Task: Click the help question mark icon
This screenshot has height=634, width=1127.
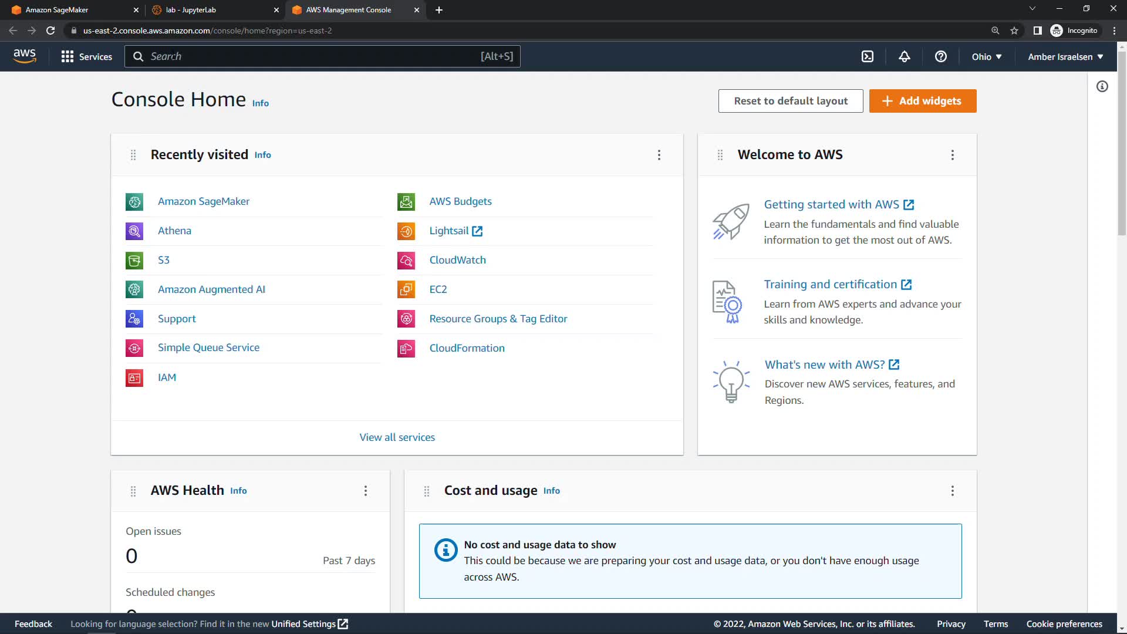Action: tap(940, 56)
